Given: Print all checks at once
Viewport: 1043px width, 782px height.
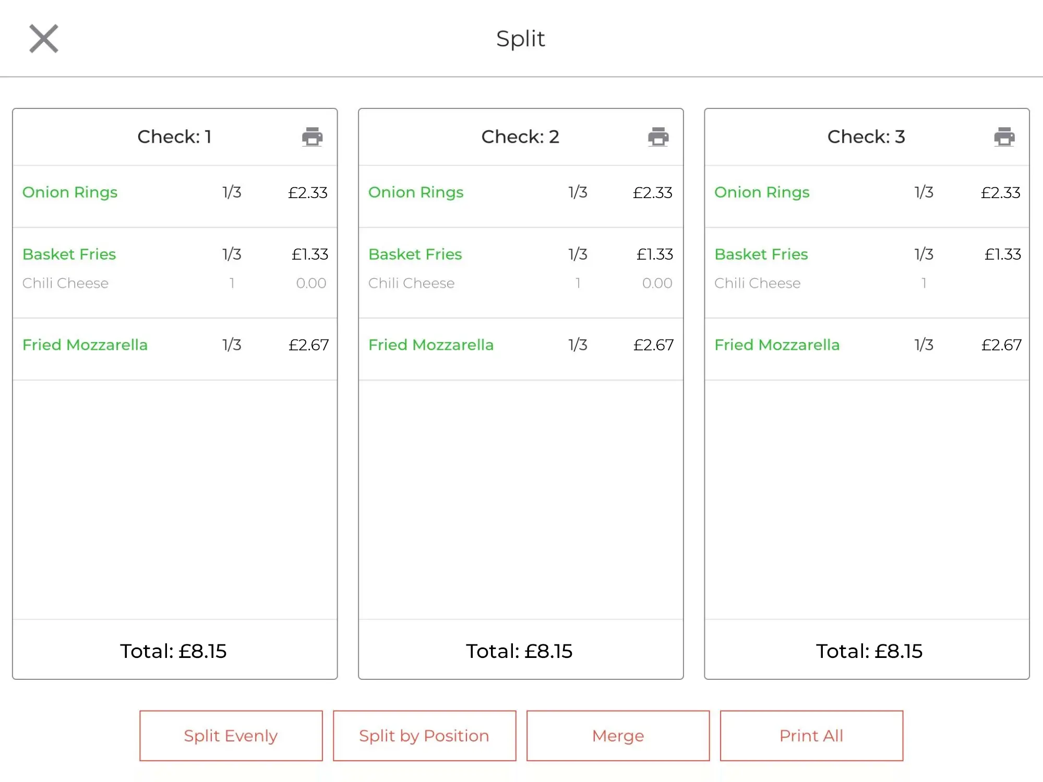Looking at the screenshot, I should tap(811, 735).
